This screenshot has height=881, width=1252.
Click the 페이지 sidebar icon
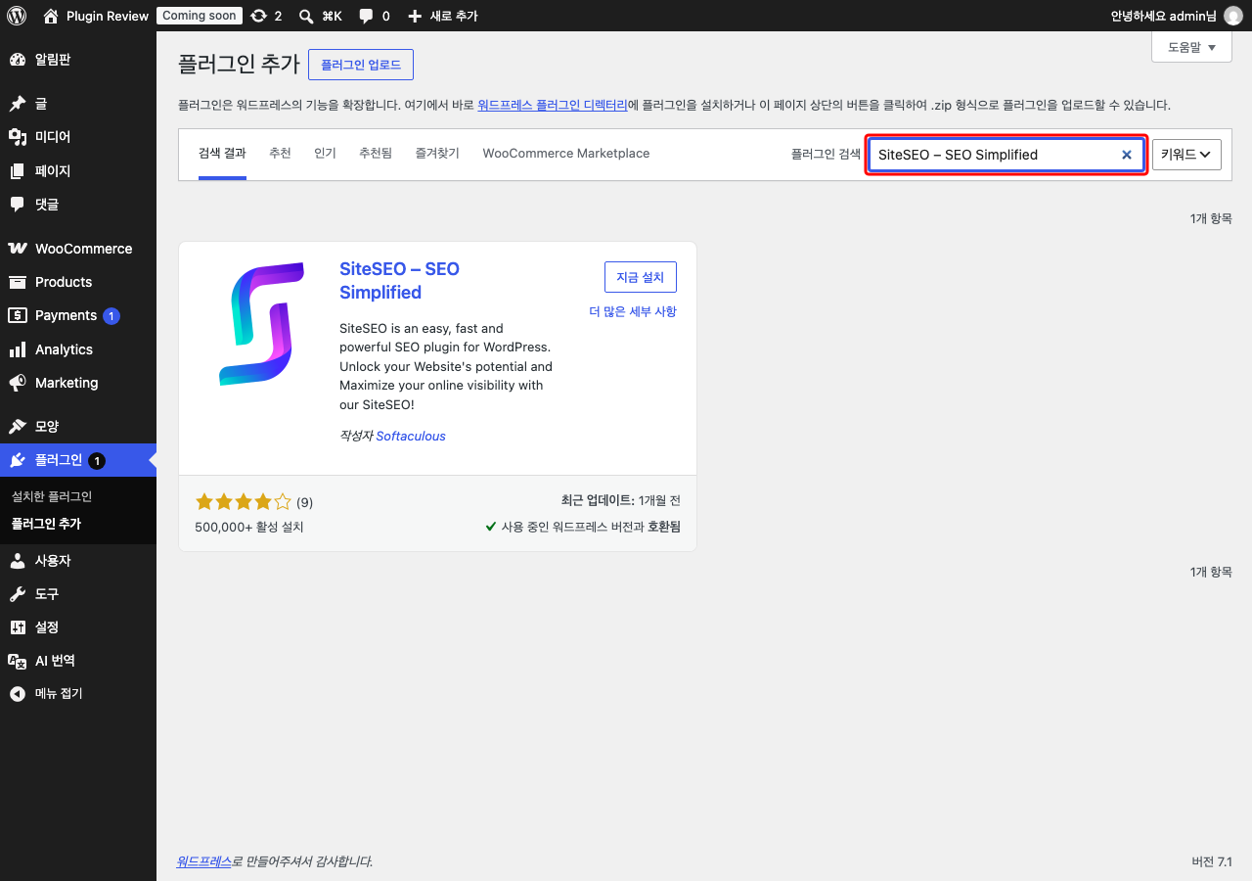point(17,171)
